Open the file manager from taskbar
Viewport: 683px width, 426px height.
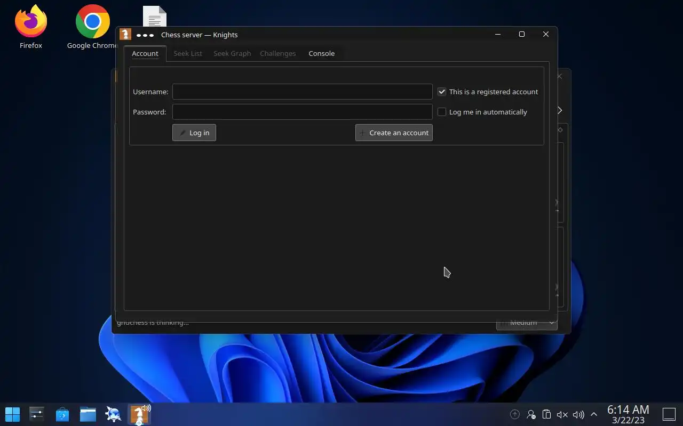coord(88,414)
